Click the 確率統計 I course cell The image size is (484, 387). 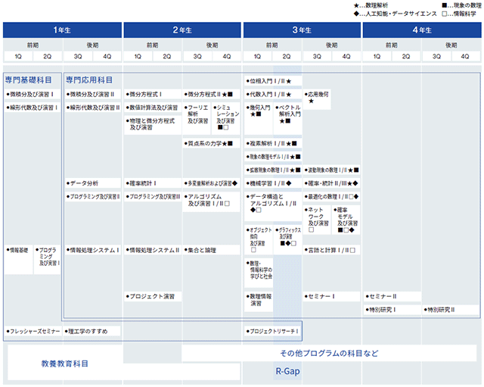coord(153,183)
